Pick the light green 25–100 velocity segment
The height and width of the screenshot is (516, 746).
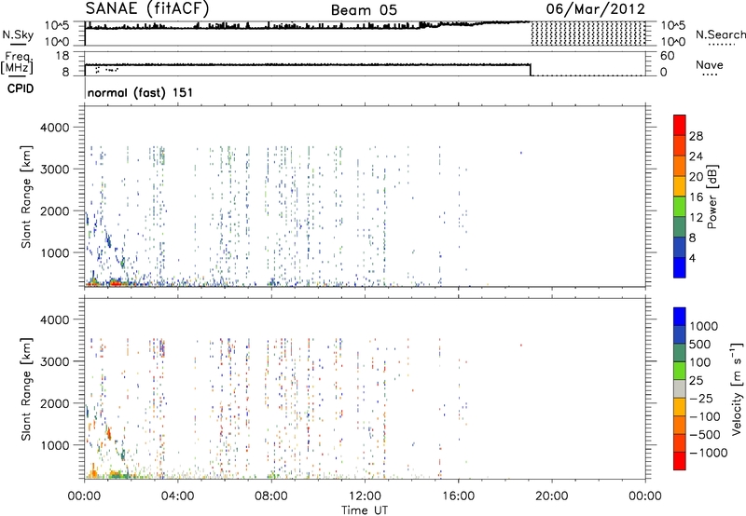pos(680,371)
